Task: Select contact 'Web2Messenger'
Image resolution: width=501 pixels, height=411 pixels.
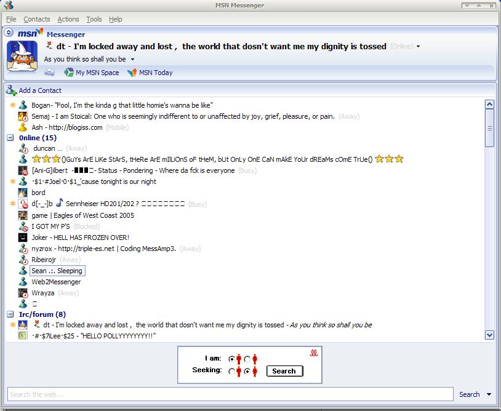Action: (x=56, y=282)
